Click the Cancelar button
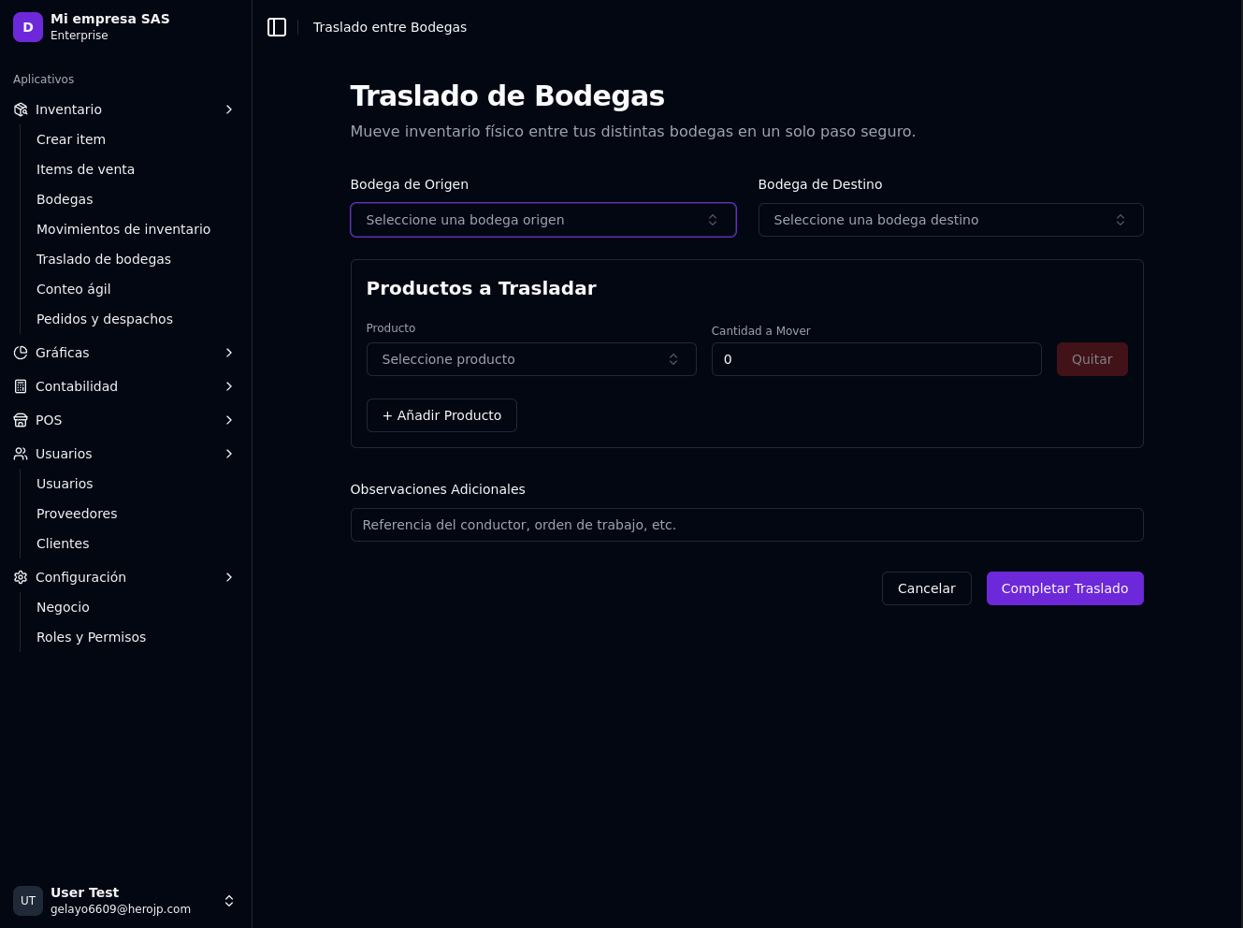The image size is (1243, 928). 926,588
